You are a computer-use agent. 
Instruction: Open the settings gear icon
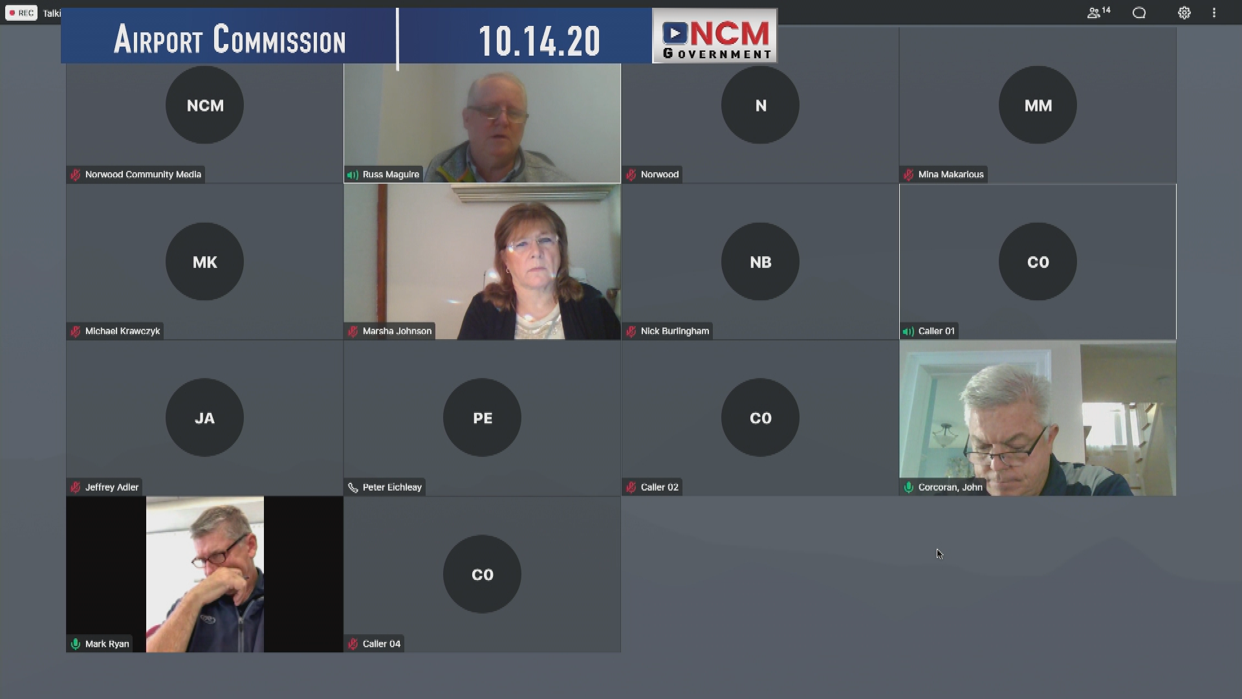tap(1184, 13)
